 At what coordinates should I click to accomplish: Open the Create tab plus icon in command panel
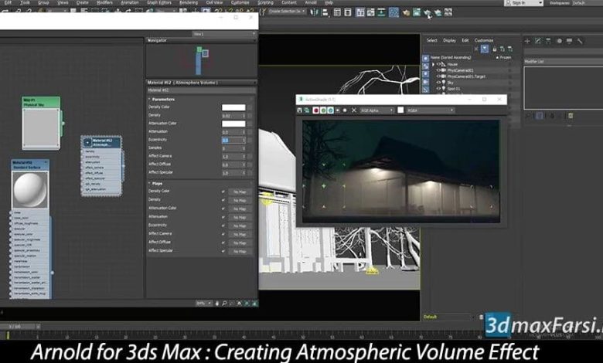[527, 41]
